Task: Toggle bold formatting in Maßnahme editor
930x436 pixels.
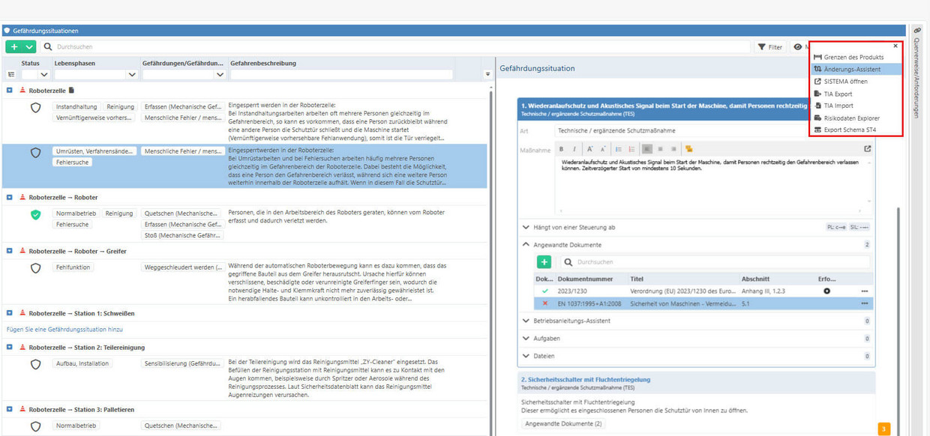Action: point(562,149)
